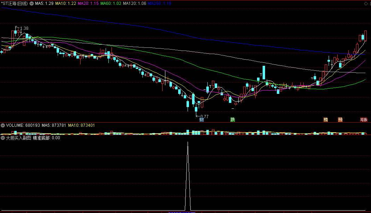371x213 pixels.
Task: Click the 0.77 low price label
Action: coord(204,116)
